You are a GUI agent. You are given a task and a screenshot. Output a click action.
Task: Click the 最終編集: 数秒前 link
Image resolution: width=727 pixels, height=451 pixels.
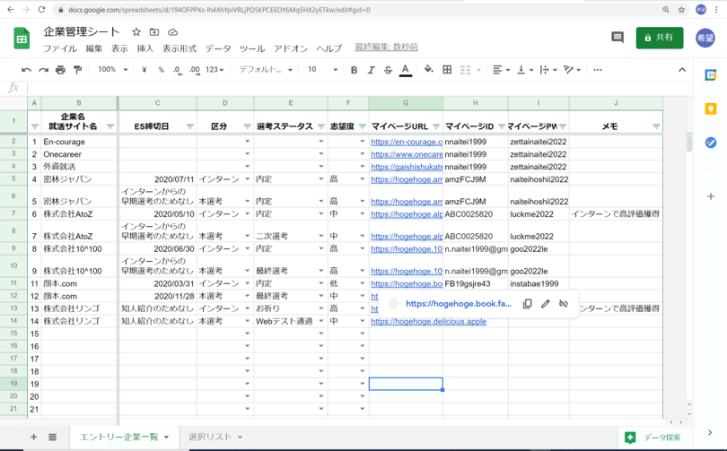[x=386, y=47]
